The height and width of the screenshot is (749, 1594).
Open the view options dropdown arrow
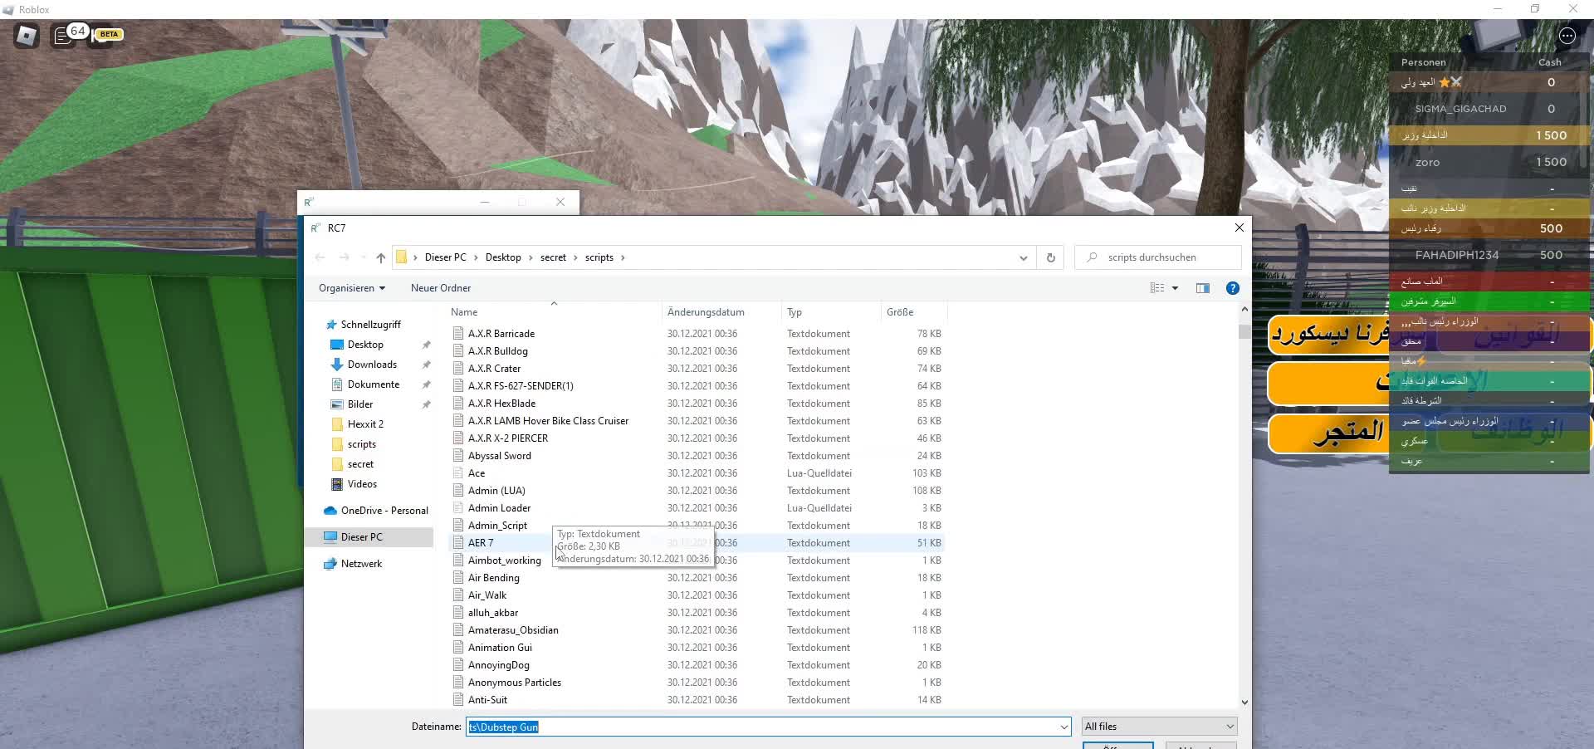(x=1175, y=288)
